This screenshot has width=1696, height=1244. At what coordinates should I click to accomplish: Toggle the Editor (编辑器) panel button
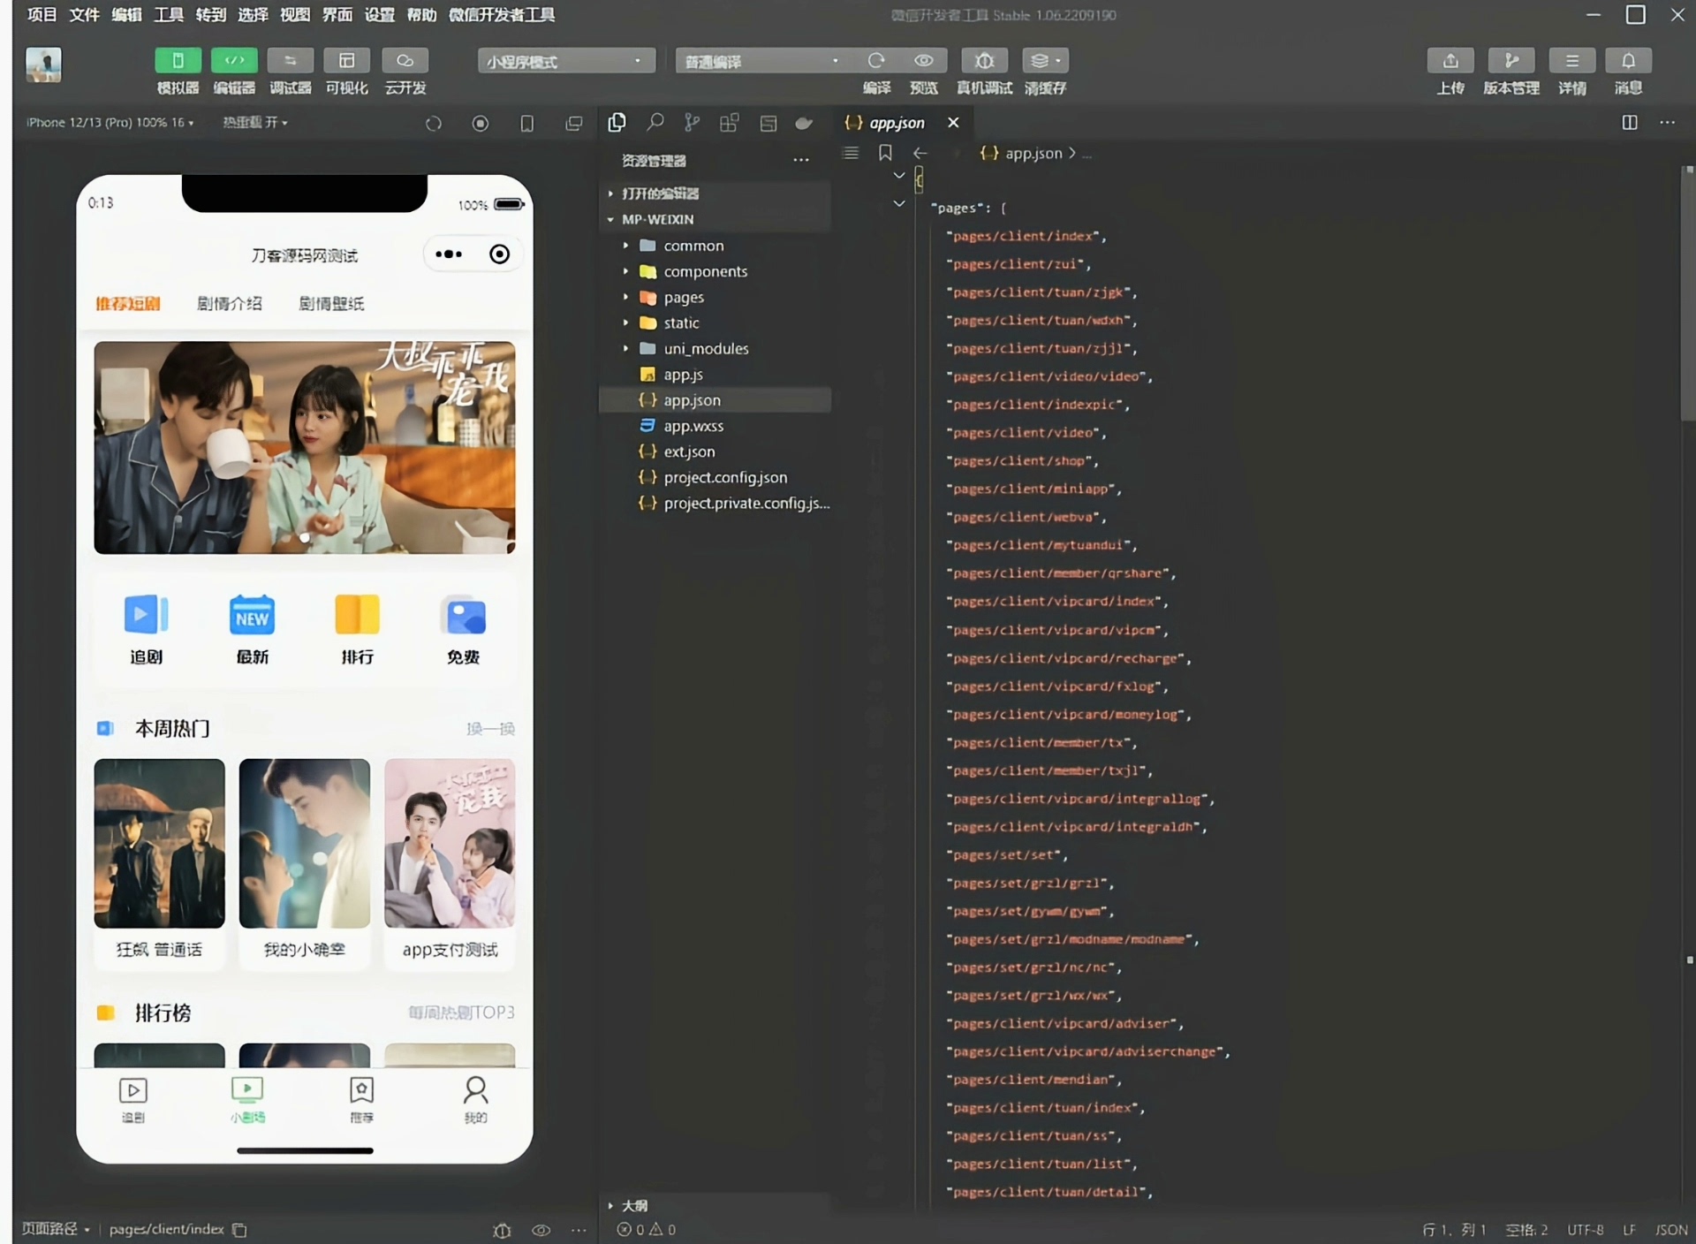point(234,61)
